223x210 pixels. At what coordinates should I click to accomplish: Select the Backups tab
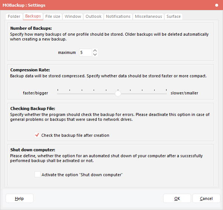(33, 16)
